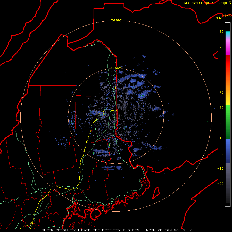
Task: Click the 0 value on the dBZ scale
Action: tap(222, 153)
